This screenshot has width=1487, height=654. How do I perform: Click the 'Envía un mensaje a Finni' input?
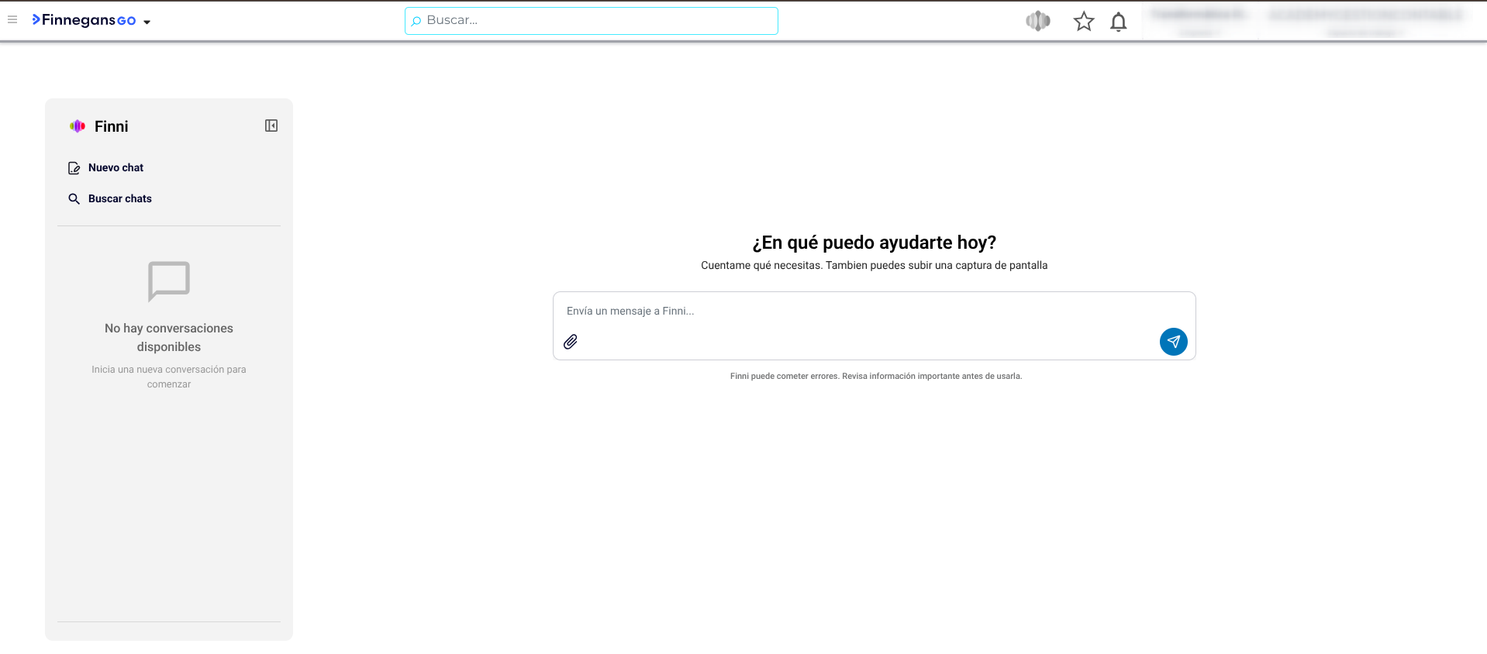(x=853, y=312)
